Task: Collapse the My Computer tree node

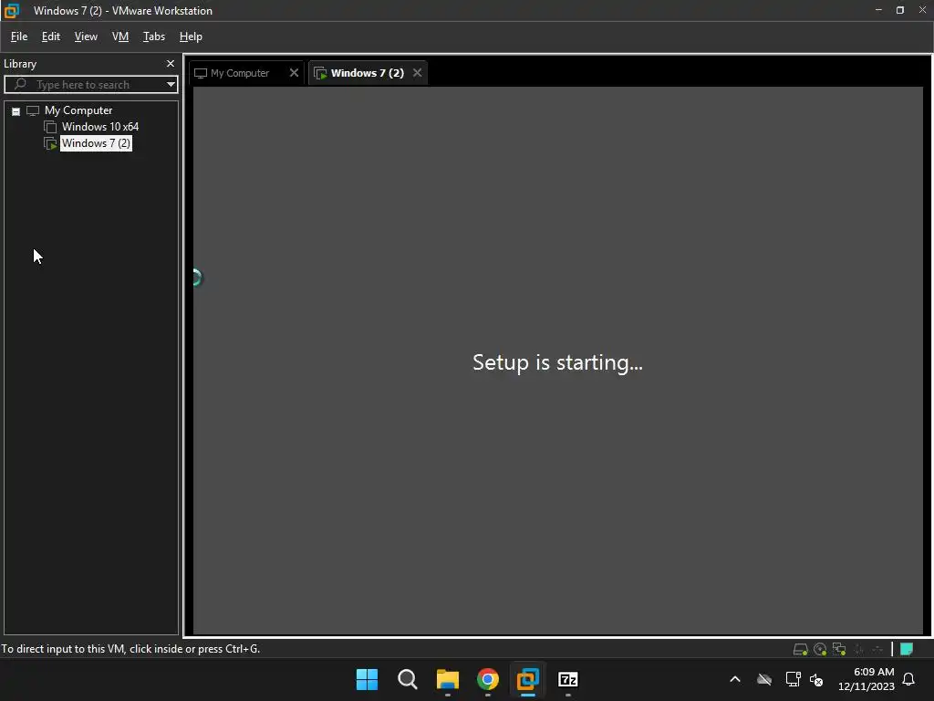Action: pyautogui.click(x=16, y=111)
